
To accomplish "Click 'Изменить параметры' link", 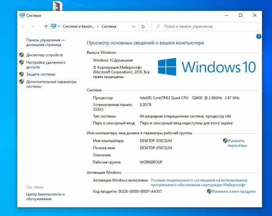I will click(x=237, y=143).
